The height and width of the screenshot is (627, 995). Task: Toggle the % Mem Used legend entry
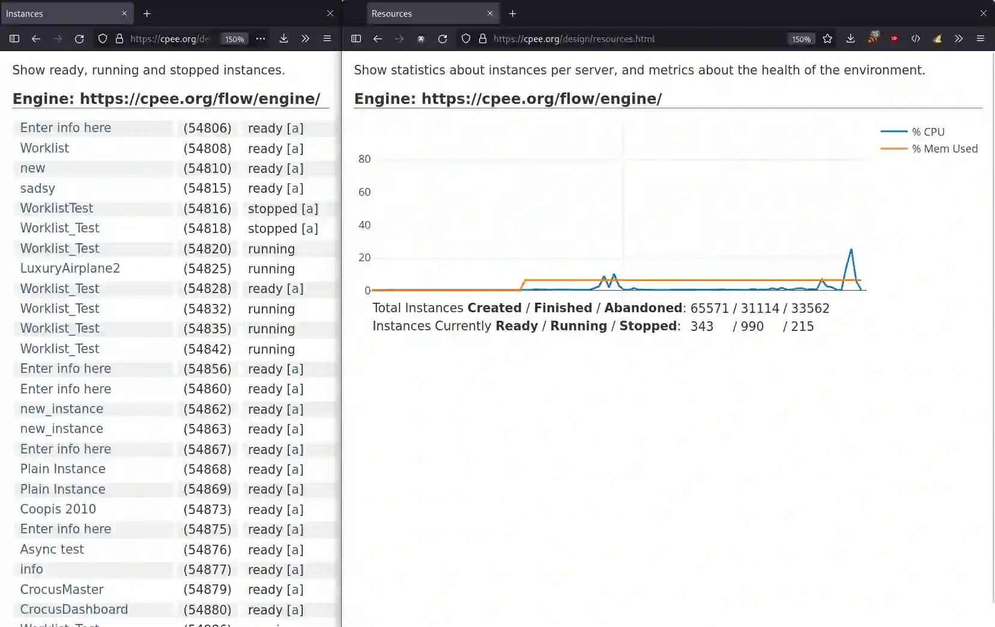click(x=929, y=148)
